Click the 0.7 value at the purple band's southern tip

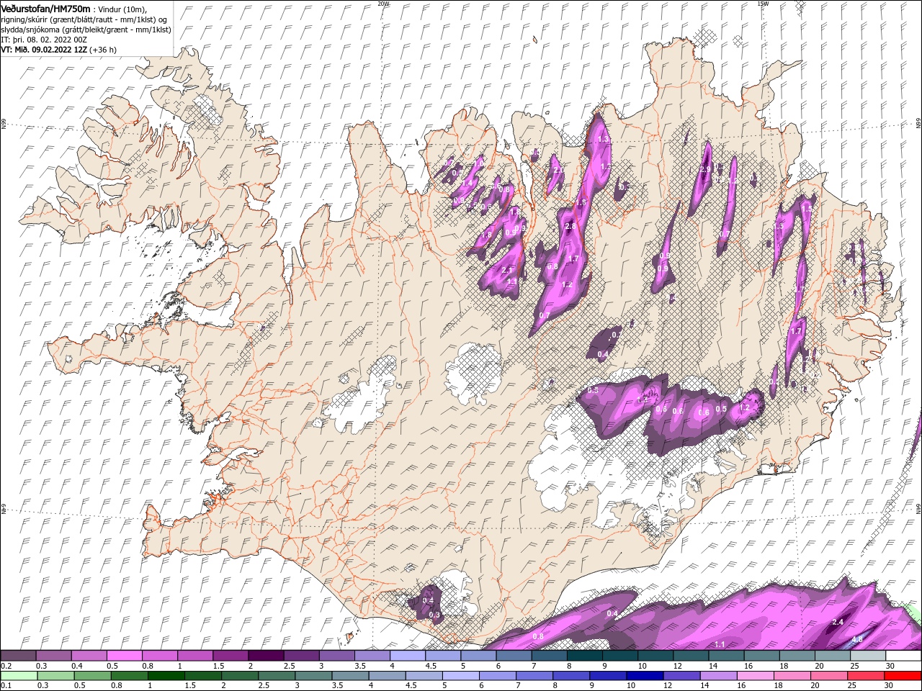[x=544, y=315]
